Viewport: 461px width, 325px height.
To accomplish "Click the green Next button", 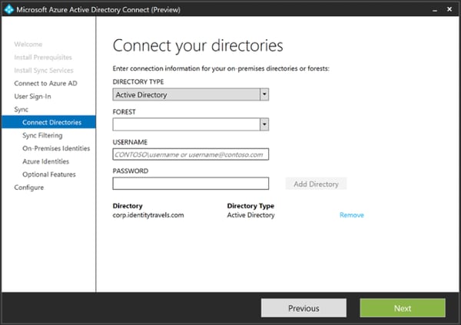I will tap(403, 308).
